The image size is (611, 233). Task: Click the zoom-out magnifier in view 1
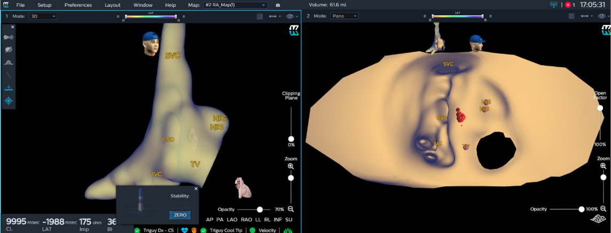click(291, 208)
